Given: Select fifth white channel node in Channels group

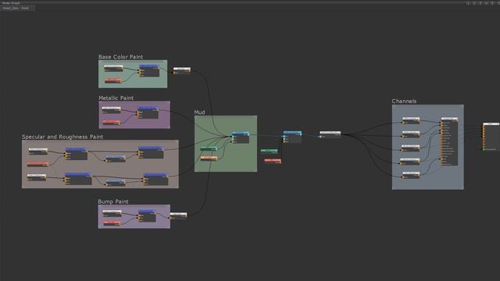Looking at the screenshot, I should (x=411, y=175).
